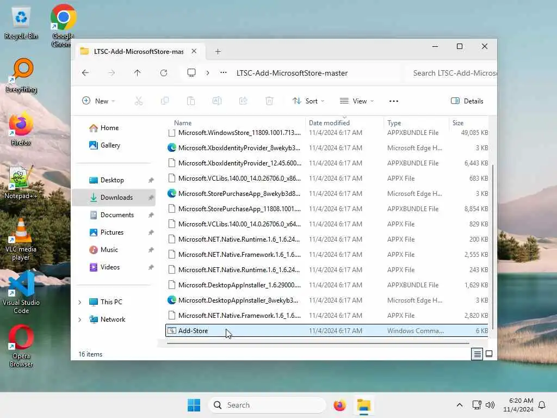Click the taskbar Search box

click(x=267, y=405)
